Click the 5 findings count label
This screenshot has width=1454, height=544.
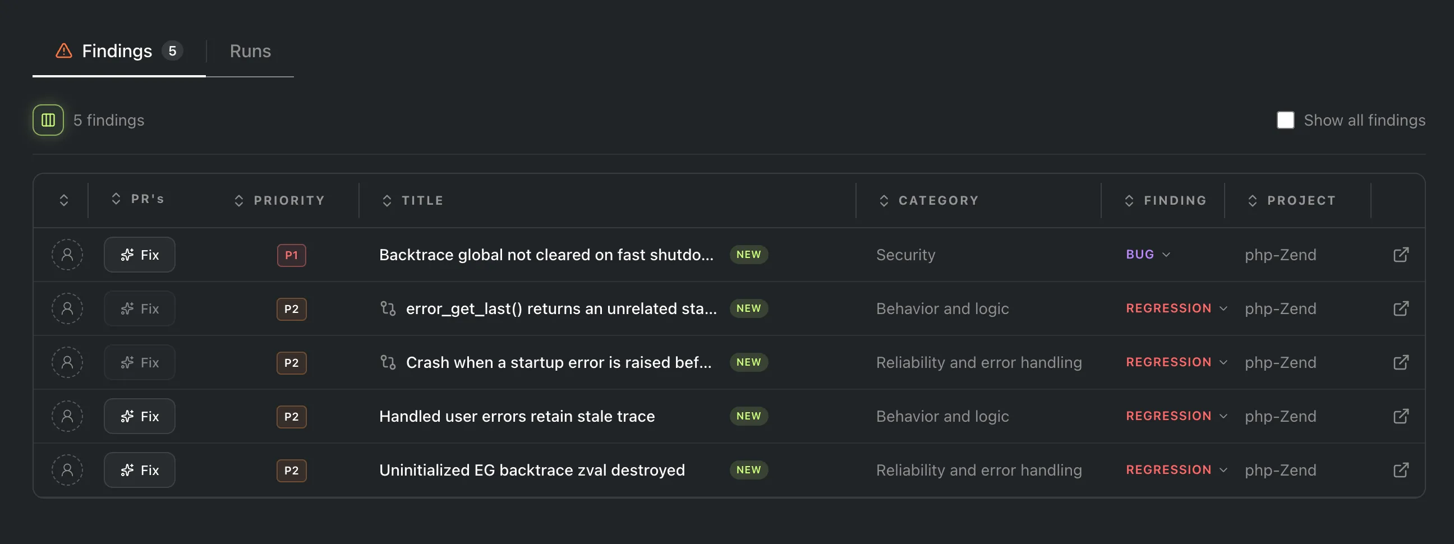click(x=109, y=119)
